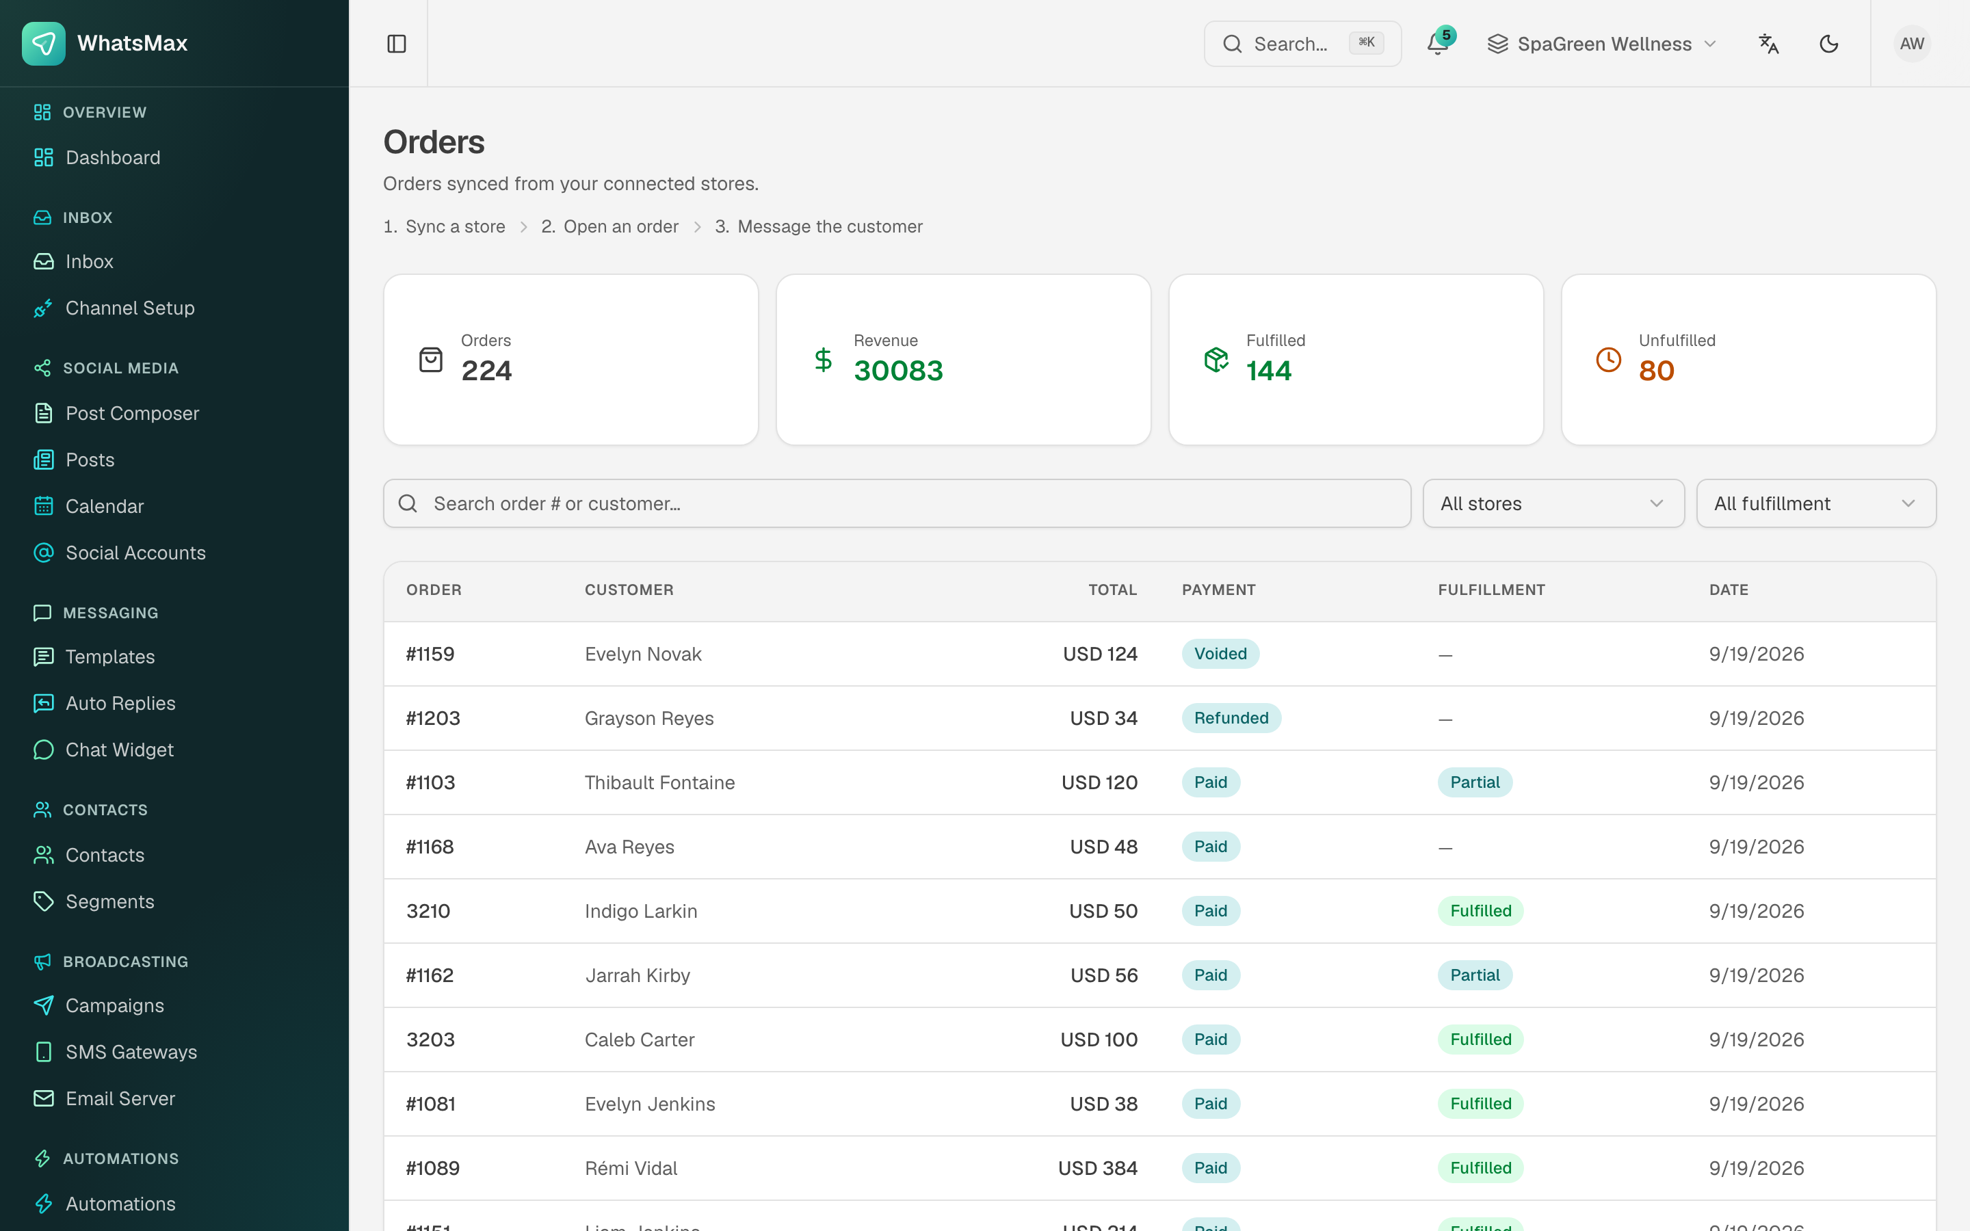Open order #1203 for Grayson Reyes
The image size is (1970, 1231).
(x=1159, y=718)
